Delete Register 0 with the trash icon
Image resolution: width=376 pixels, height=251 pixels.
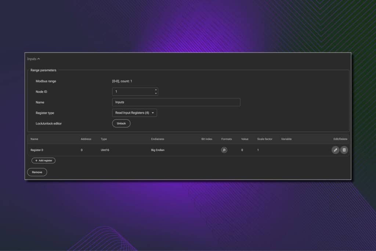344,150
